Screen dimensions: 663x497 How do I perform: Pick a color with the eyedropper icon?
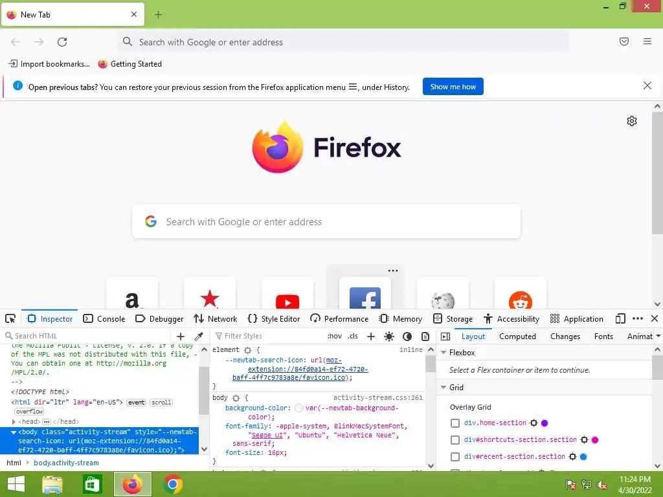point(199,336)
